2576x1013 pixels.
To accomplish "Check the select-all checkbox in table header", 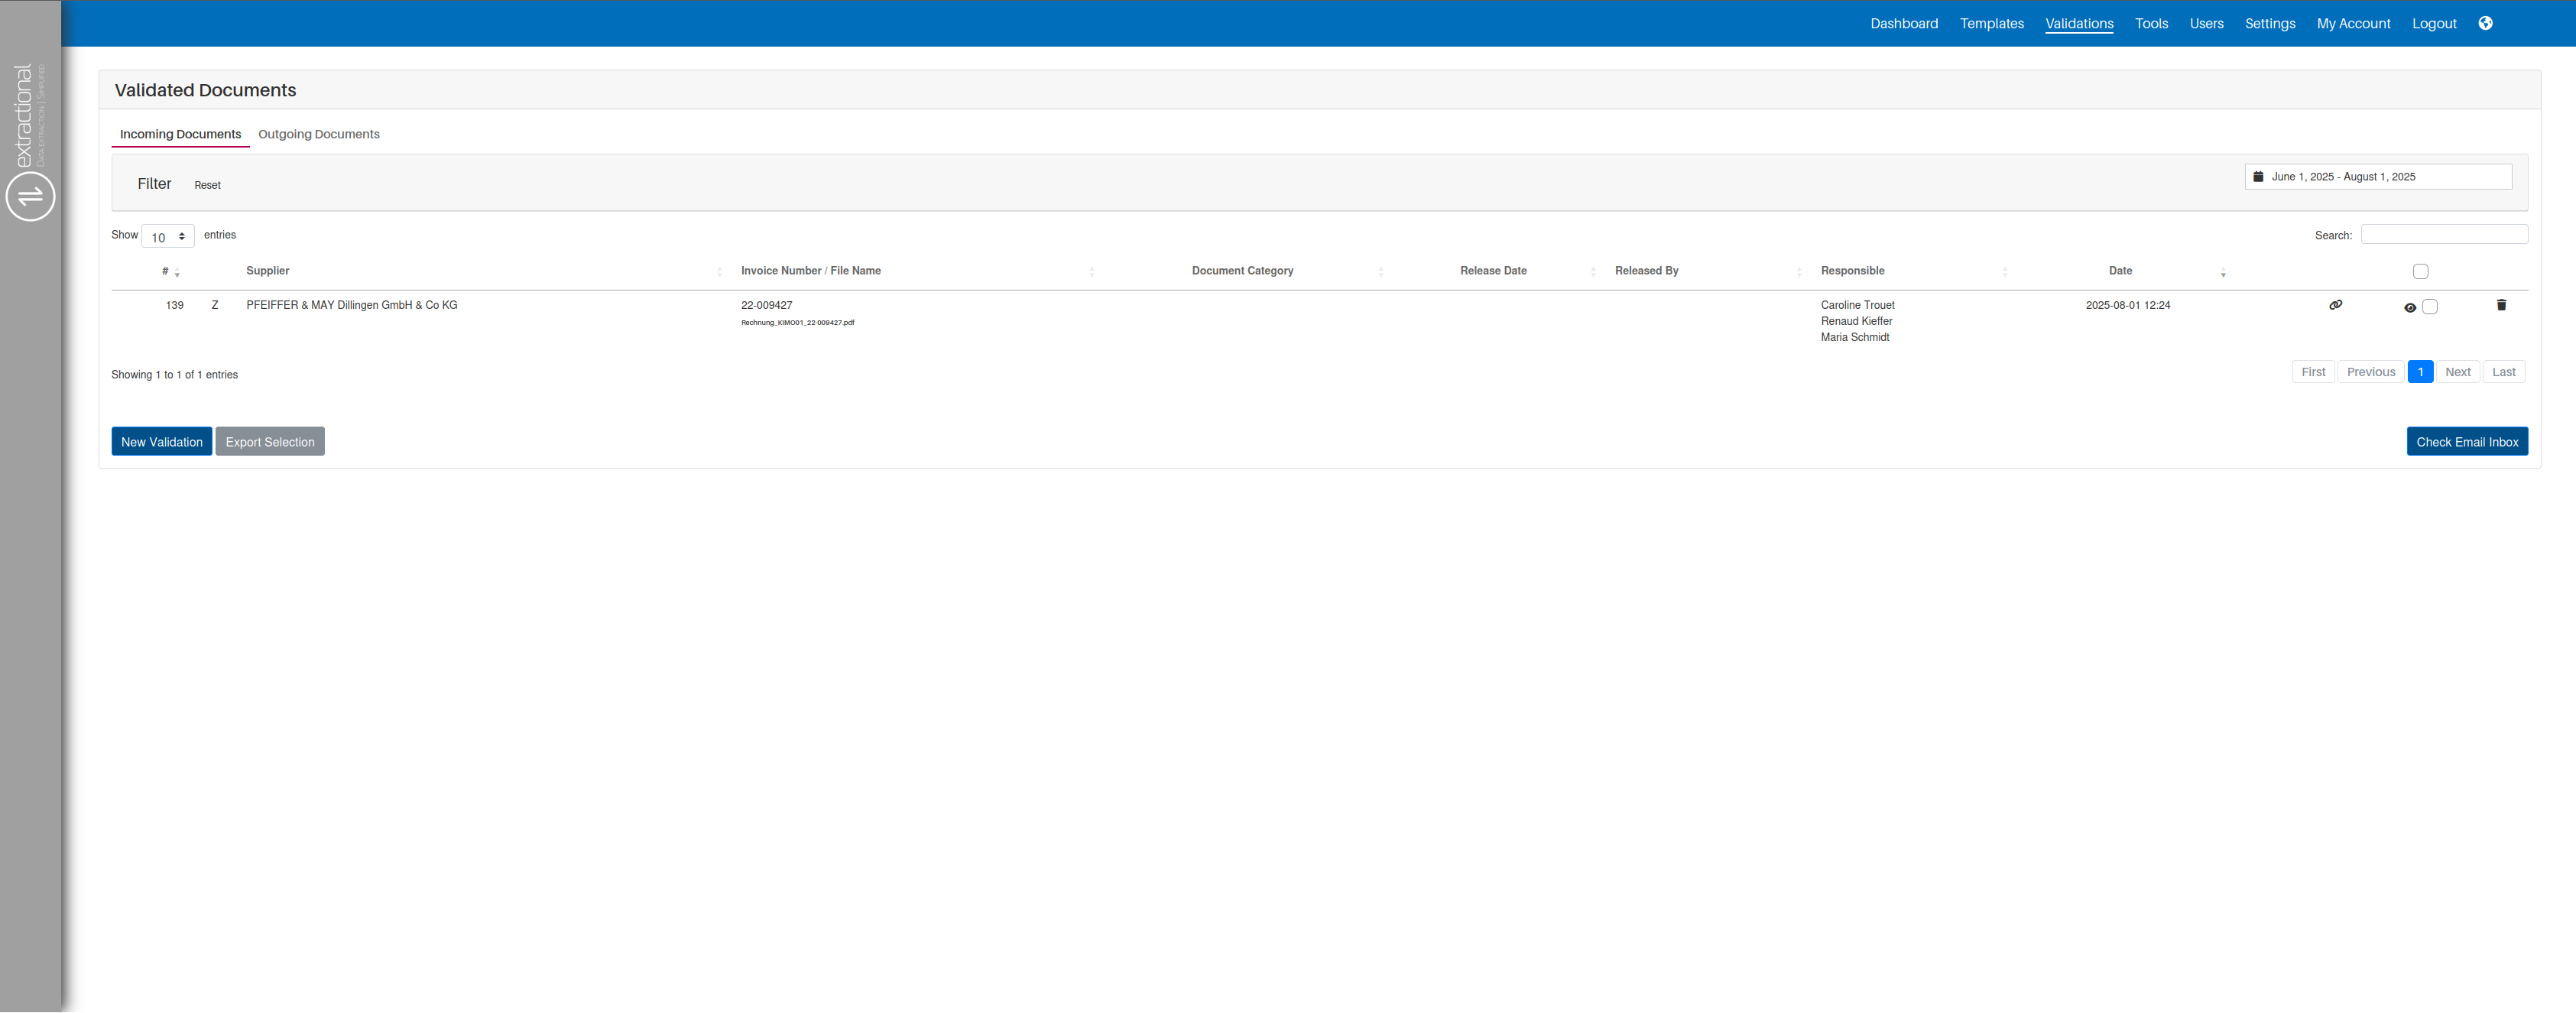I will pyautogui.click(x=2420, y=271).
